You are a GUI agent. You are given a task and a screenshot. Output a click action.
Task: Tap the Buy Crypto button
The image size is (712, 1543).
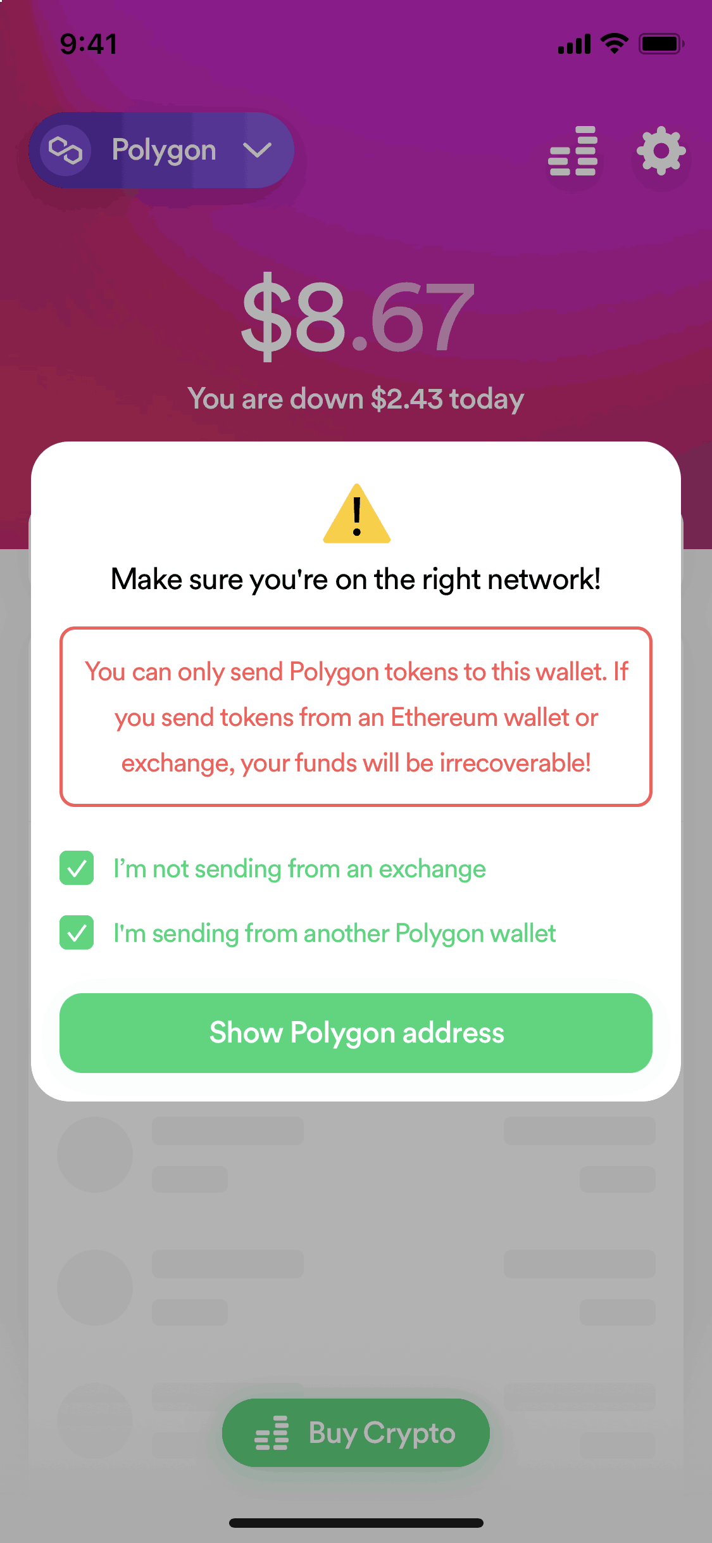356,1433
